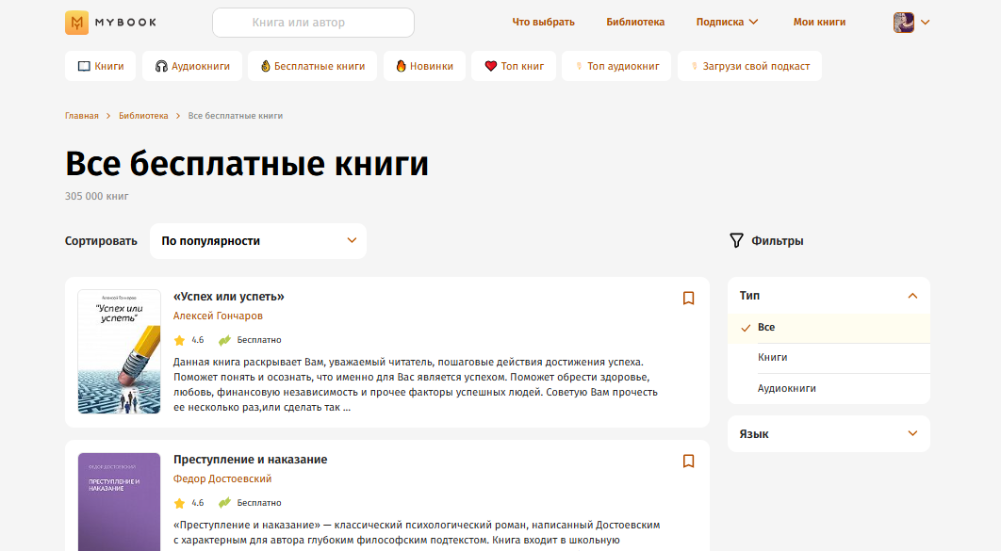
Task: Select the Книги type filter option
Action: click(829, 357)
